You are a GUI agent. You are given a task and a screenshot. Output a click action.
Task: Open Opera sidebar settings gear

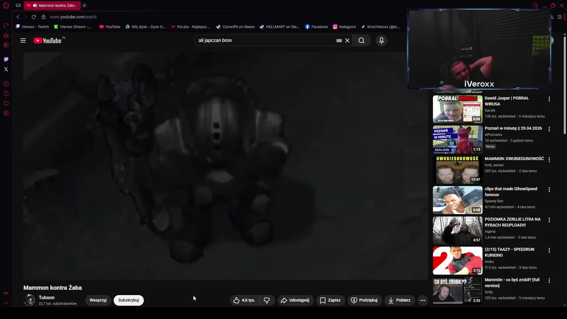[6, 113]
